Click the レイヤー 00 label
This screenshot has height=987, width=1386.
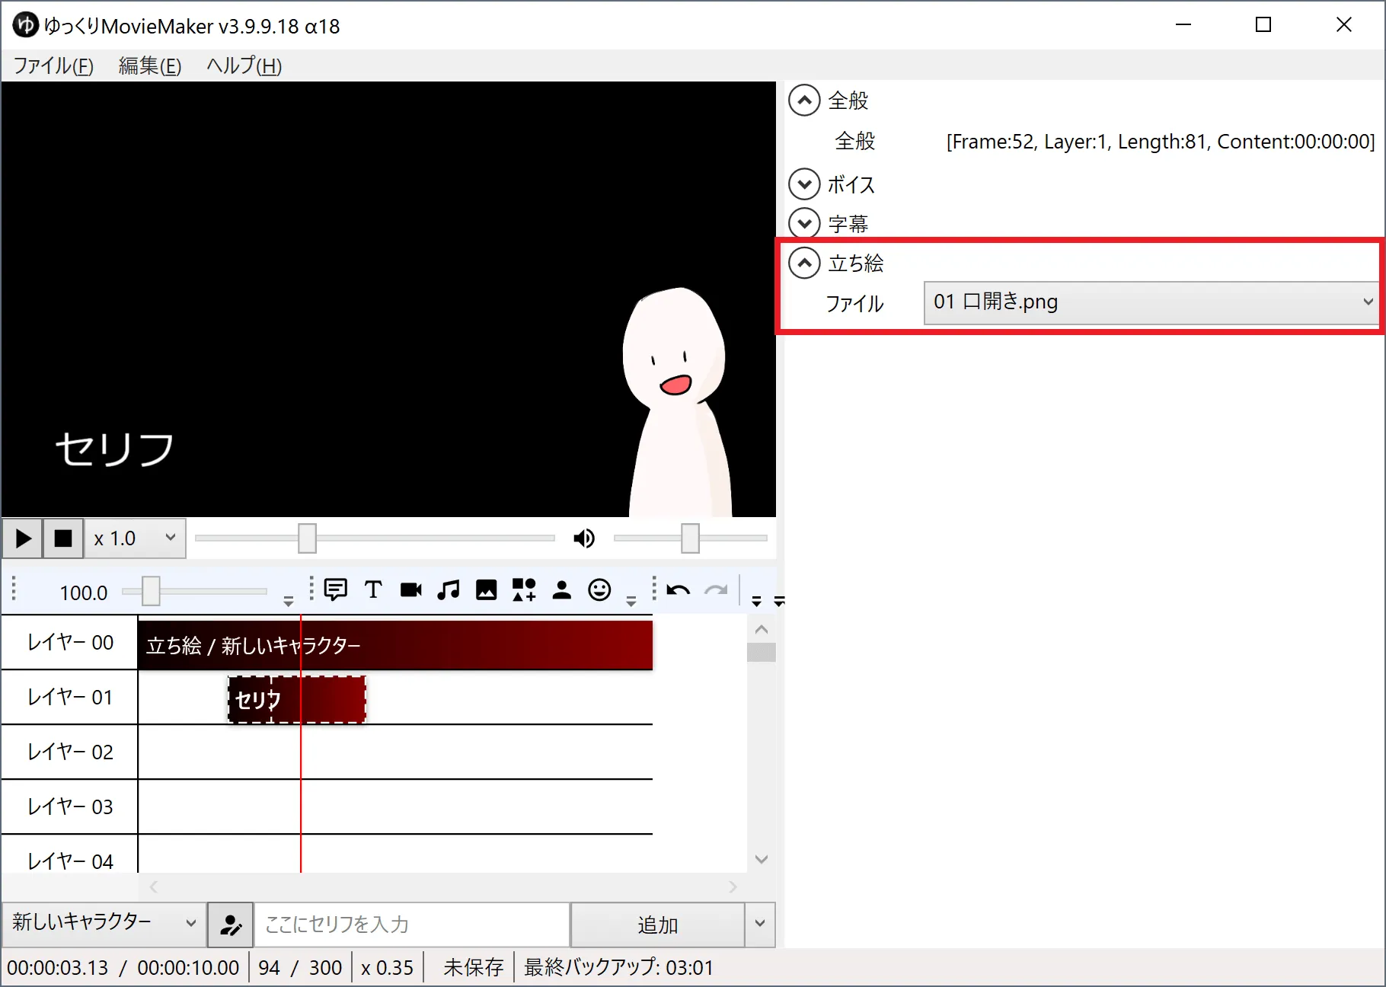[x=70, y=643]
